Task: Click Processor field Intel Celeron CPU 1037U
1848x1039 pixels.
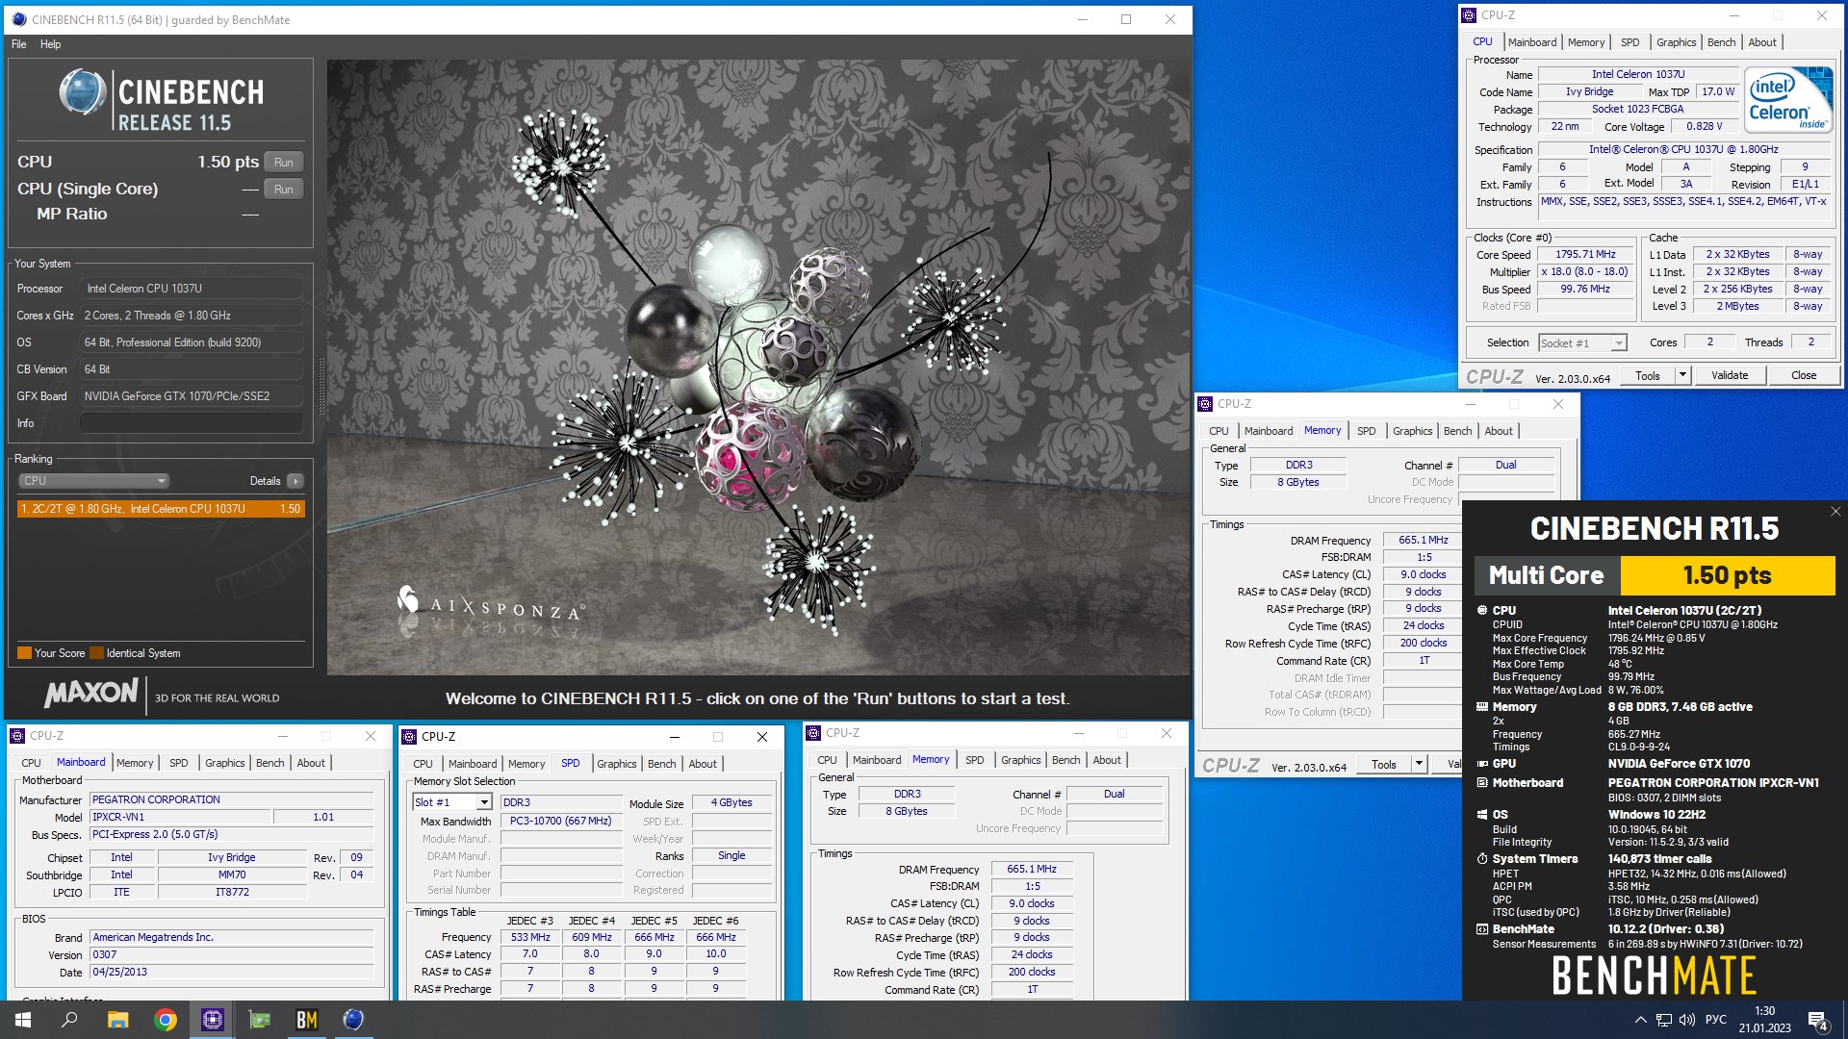Action: [x=192, y=289]
